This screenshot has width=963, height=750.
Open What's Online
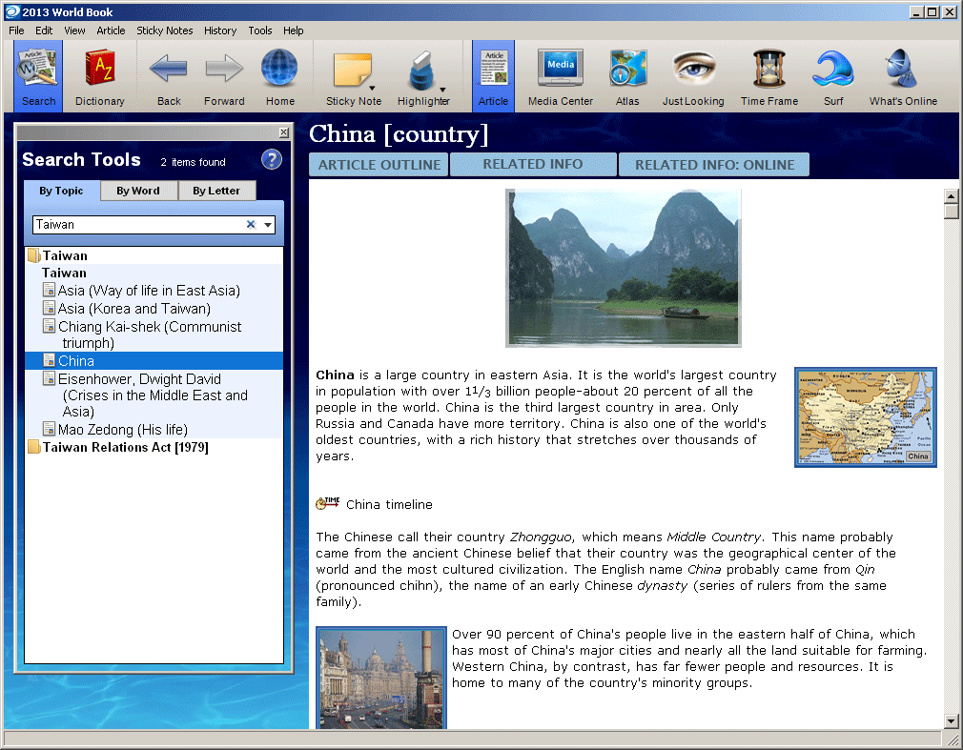[x=903, y=76]
